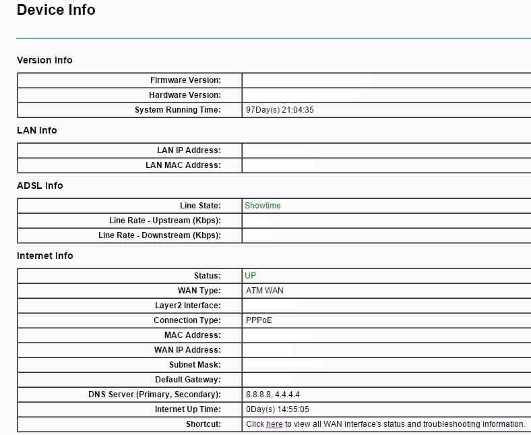The width and height of the screenshot is (531, 435).
Task: Select the LAN Info section heading
Action: coord(37,130)
